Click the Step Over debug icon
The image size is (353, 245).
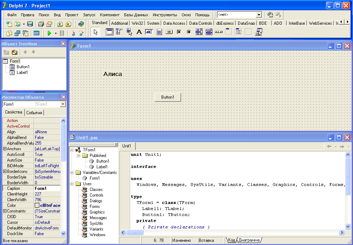point(81,33)
